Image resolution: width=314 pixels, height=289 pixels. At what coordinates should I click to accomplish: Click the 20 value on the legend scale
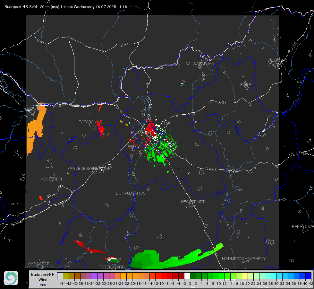pyautogui.click(x=248, y=284)
